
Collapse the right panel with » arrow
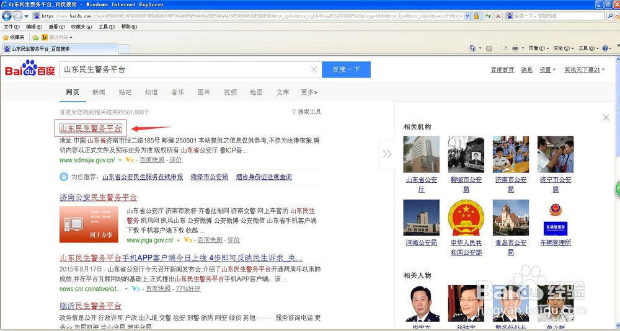[387, 154]
